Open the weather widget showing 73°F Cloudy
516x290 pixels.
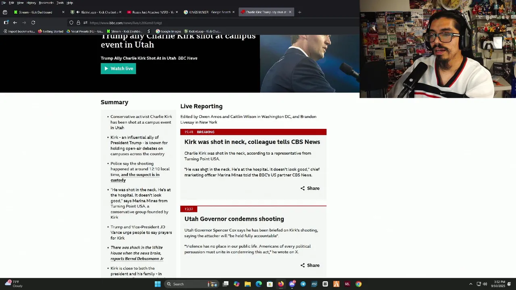[x=13, y=284]
